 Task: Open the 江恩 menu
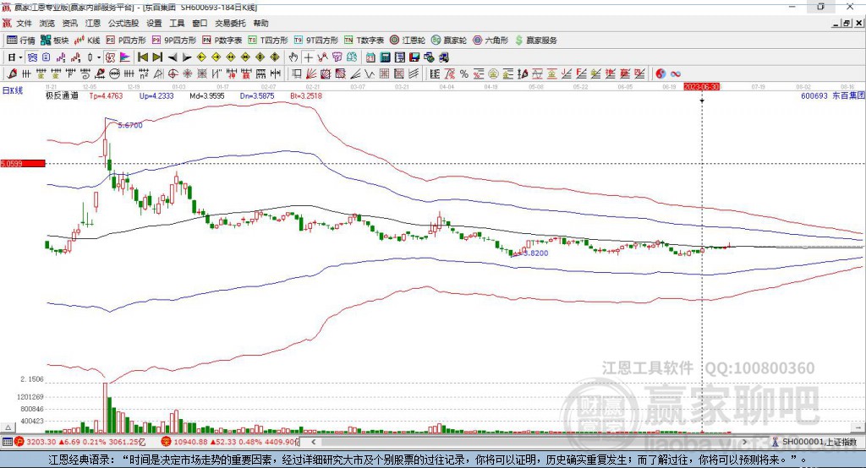(93, 23)
